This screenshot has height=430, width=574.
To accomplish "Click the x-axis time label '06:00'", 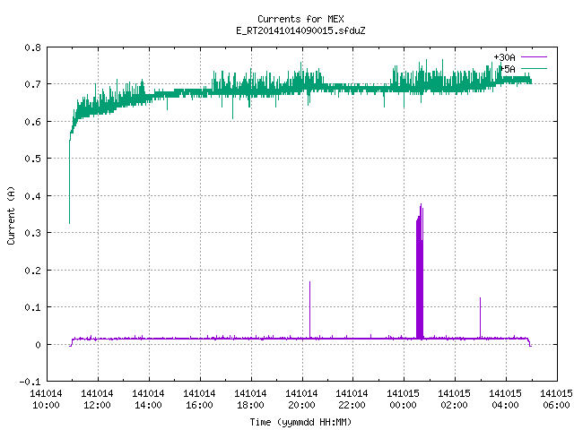I will click(x=556, y=405).
